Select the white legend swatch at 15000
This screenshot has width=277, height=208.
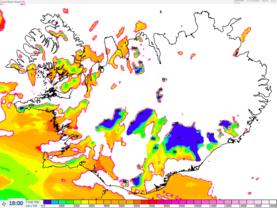(273, 202)
